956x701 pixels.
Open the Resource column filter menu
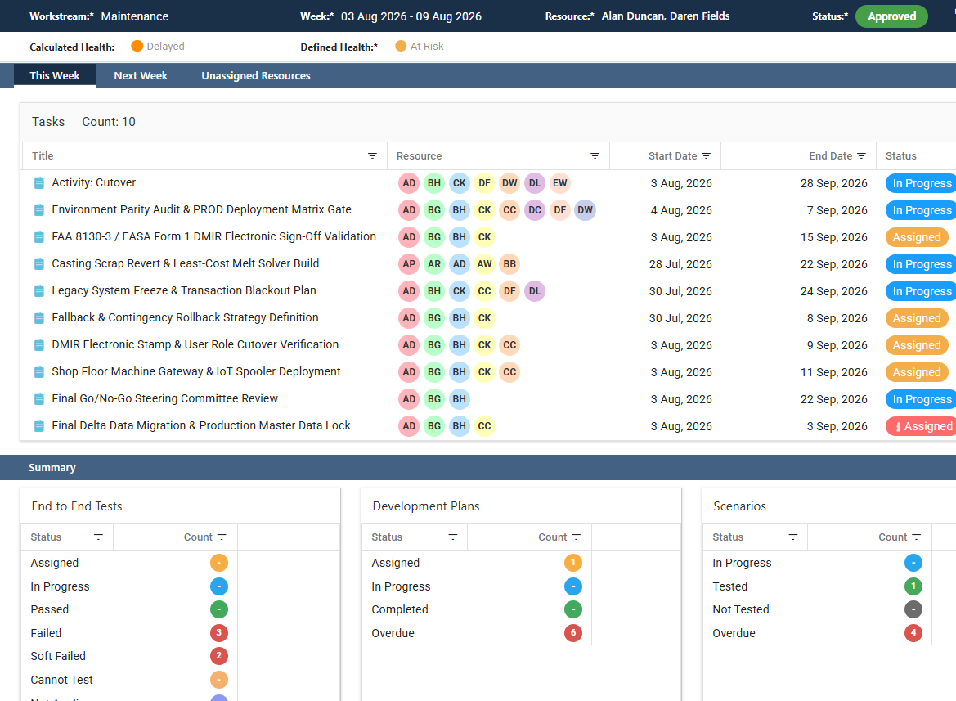(x=595, y=156)
